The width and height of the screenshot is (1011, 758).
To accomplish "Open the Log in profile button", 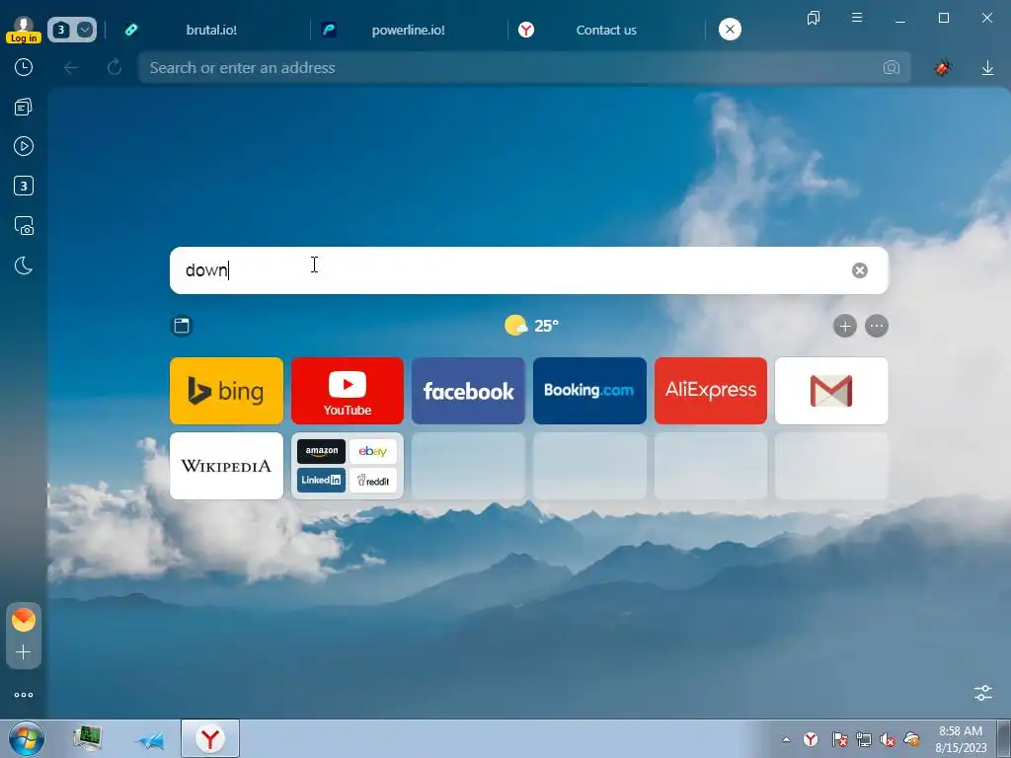I will [24, 30].
